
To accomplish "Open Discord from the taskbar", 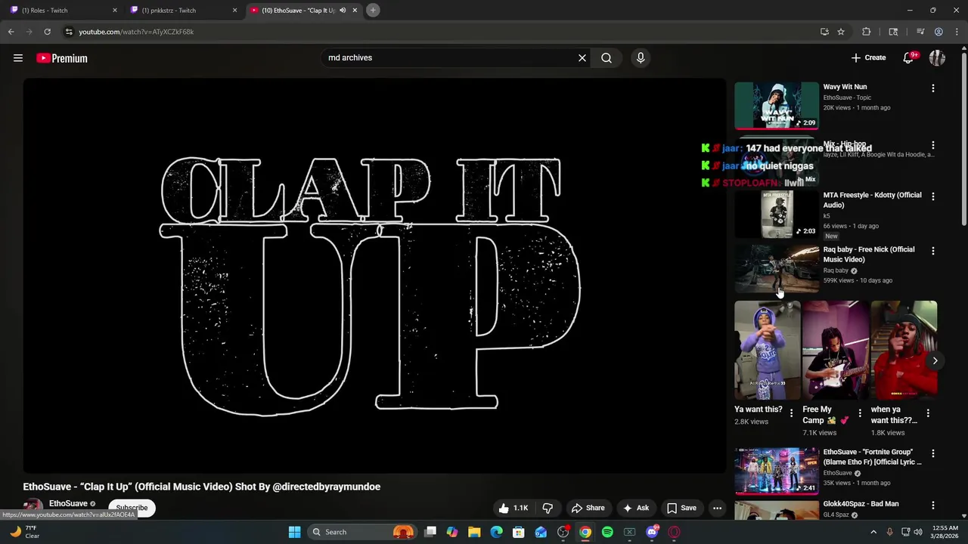I will (652, 532).
